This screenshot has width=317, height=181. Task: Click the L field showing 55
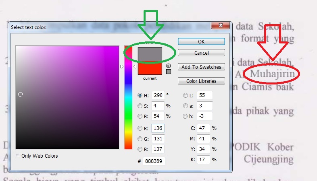click(204, 95)
